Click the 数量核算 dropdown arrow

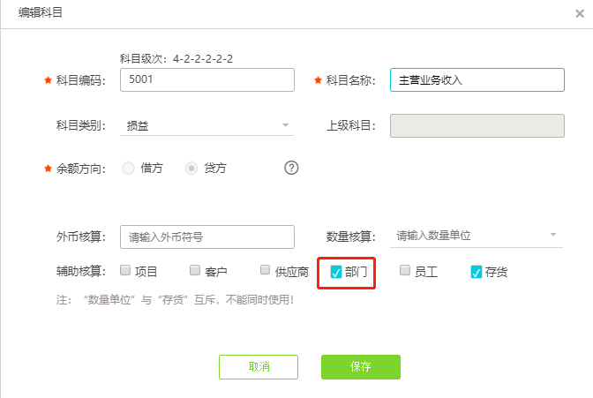[x=553, y=236]
